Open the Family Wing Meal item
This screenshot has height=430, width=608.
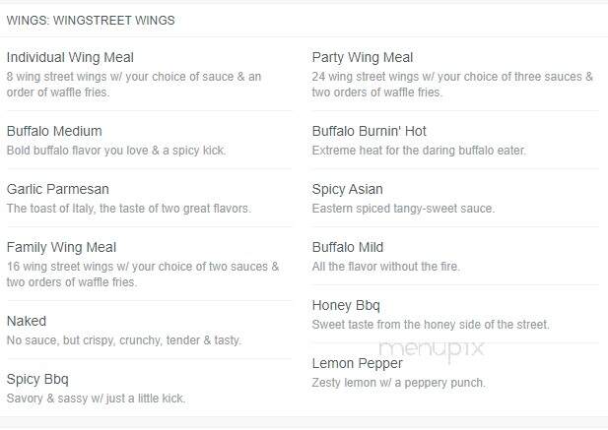[x=61, y=247]
